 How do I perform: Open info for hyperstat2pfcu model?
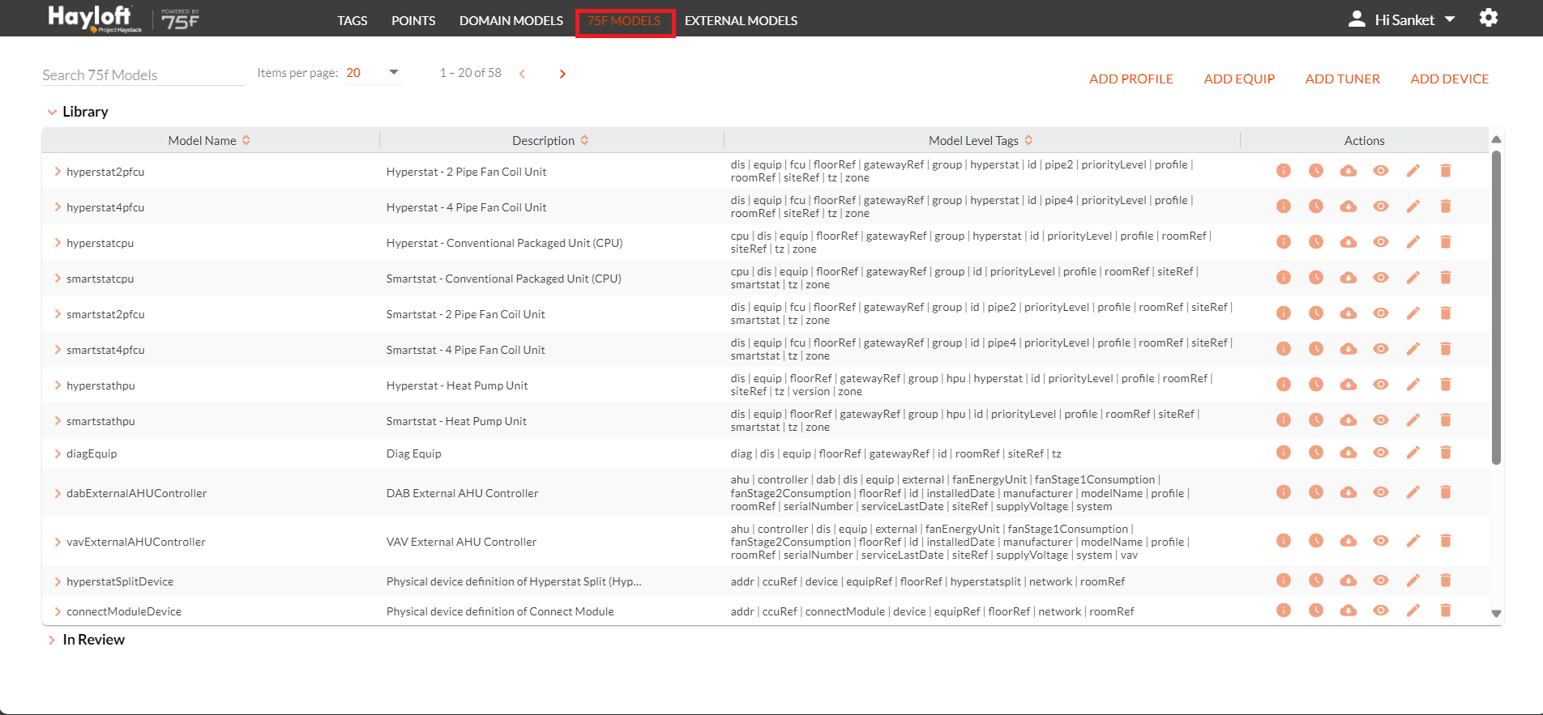point(1284,171)
